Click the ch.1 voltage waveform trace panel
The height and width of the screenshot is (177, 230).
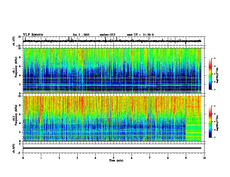[114, 41]
